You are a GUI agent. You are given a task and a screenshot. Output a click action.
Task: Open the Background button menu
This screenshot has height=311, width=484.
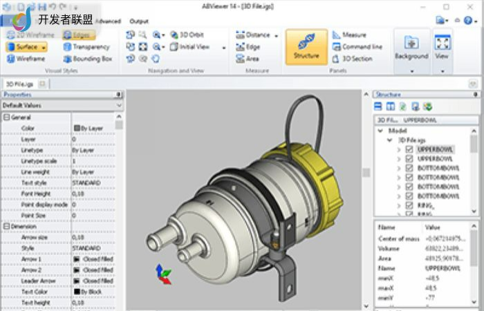(x=411, y=70)
